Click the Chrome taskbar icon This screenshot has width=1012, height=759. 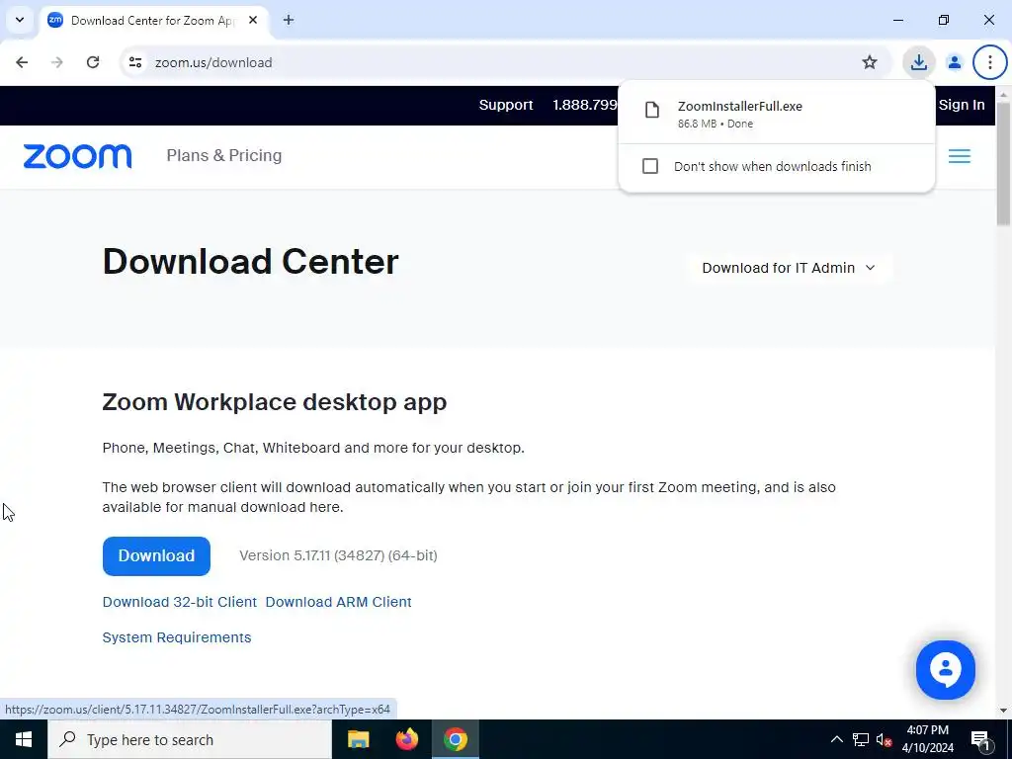coord(455,739)
